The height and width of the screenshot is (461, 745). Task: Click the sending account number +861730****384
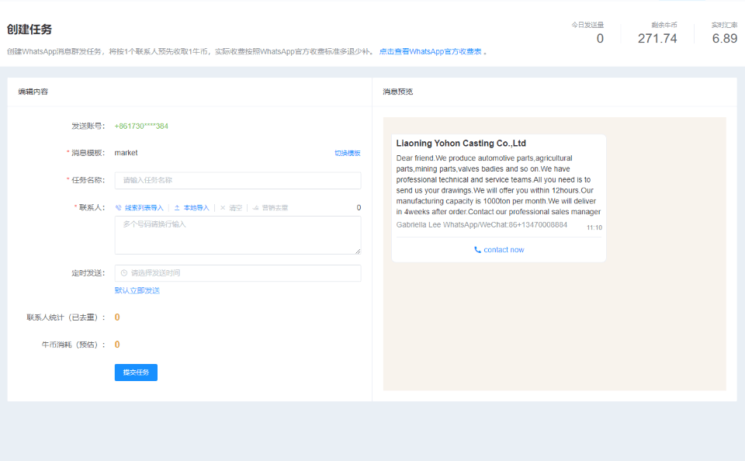coord(141,126)
